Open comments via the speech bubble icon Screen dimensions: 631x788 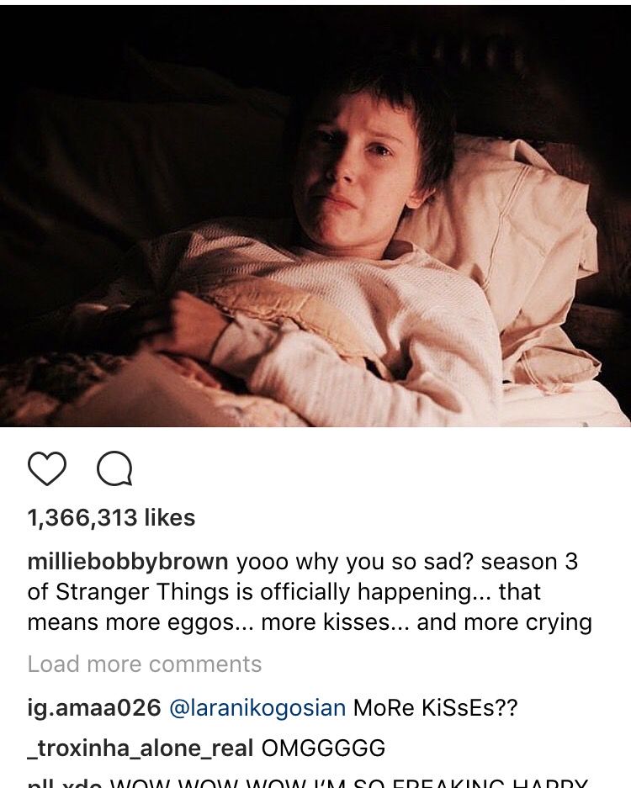(x=114, y=468)
